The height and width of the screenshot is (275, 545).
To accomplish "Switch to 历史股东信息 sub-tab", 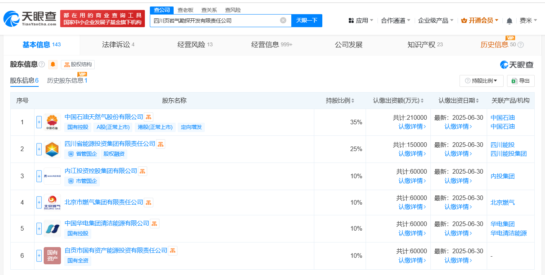I will coord(67,80).
